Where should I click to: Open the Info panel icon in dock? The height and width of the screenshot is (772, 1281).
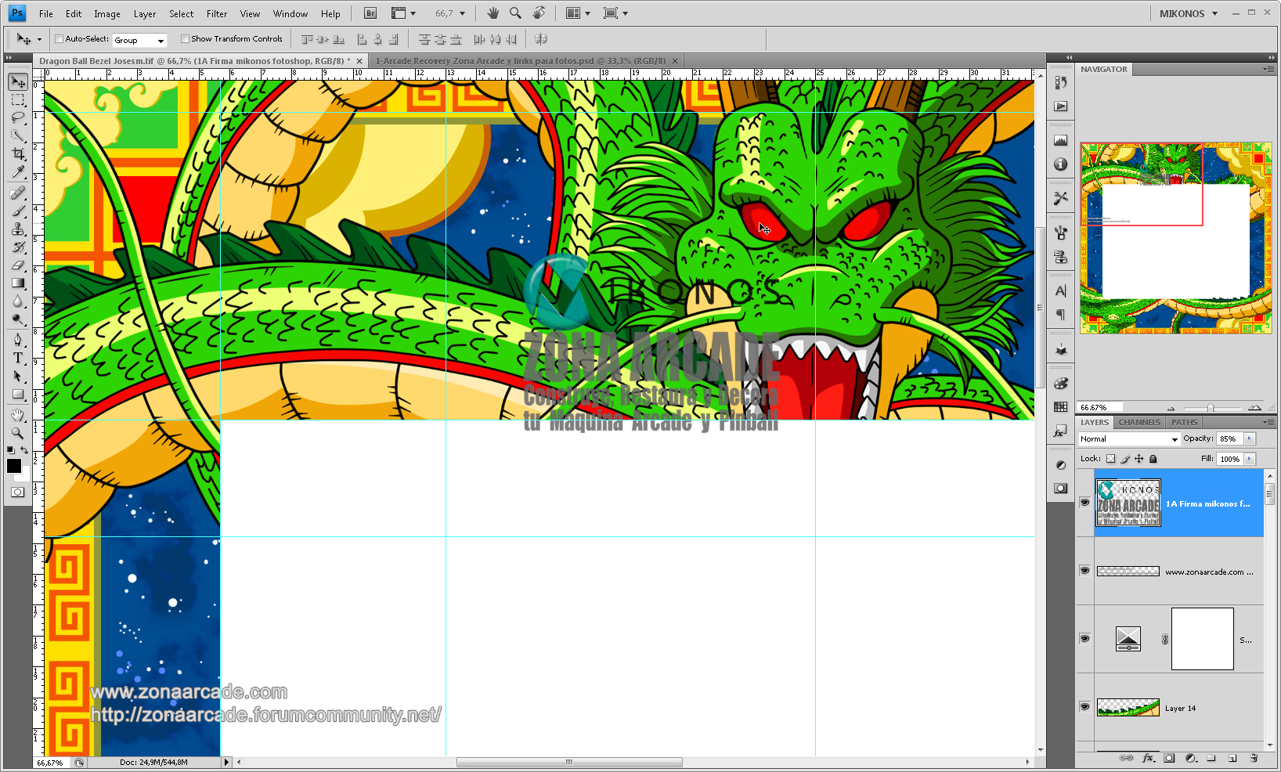(1061, 164)
